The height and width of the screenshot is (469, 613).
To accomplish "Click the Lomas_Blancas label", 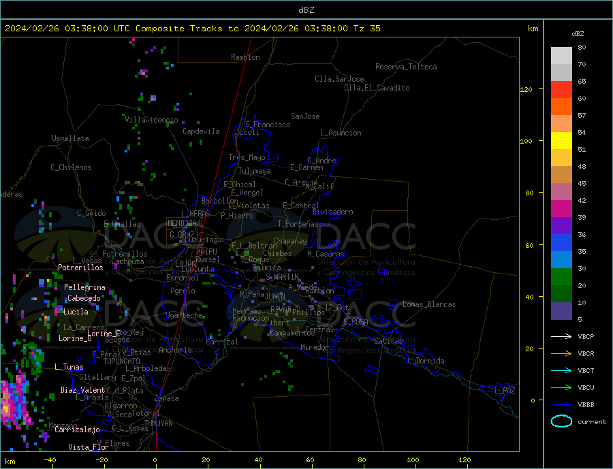I will pos(429,304).
